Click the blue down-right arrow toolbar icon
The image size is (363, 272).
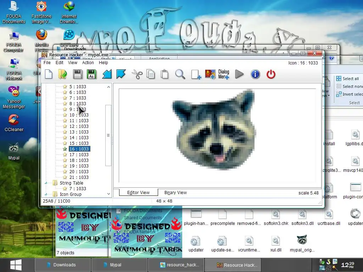121,74
